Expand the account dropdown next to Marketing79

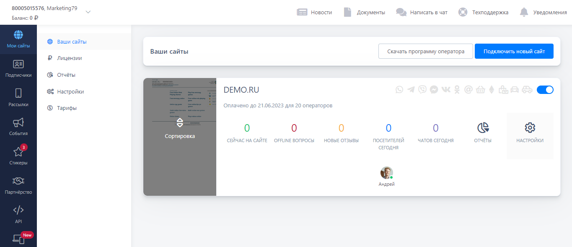click(x=88, y=12)
